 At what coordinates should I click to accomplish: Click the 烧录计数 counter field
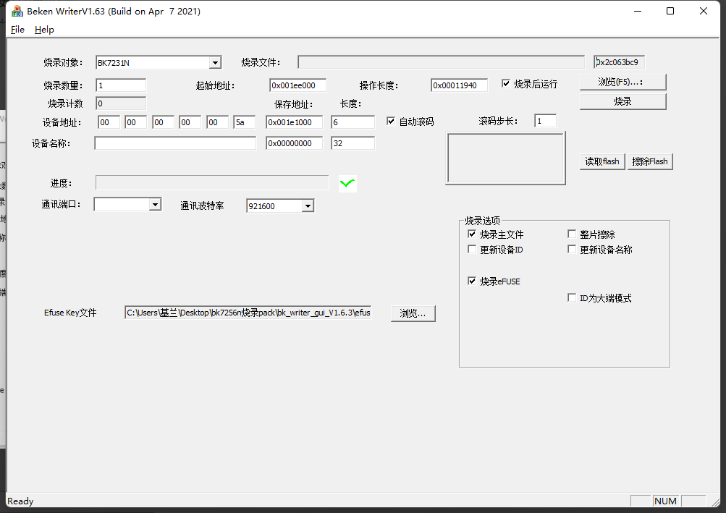point(121,103)
